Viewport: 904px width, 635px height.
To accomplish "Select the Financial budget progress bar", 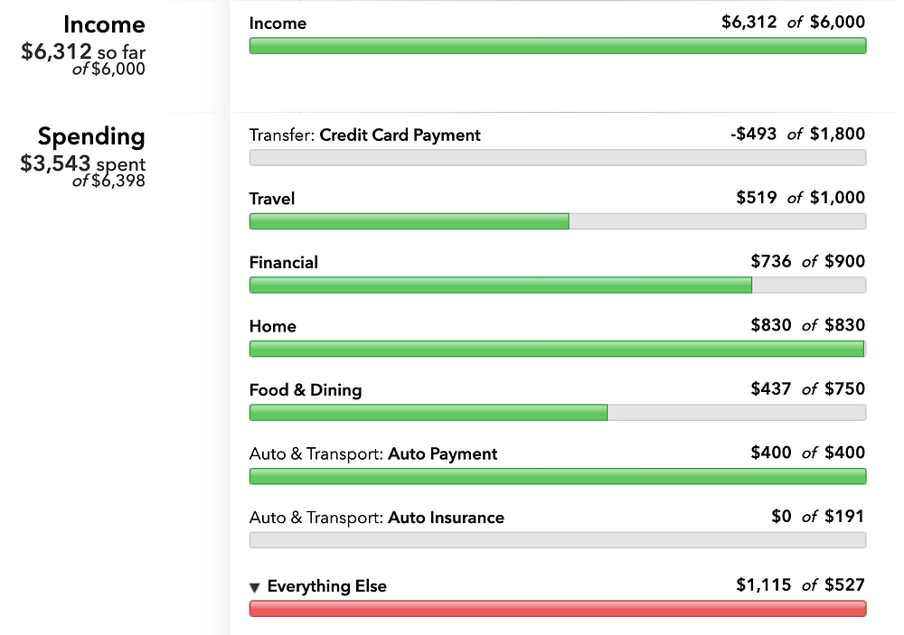I will (x=557, y=285).
